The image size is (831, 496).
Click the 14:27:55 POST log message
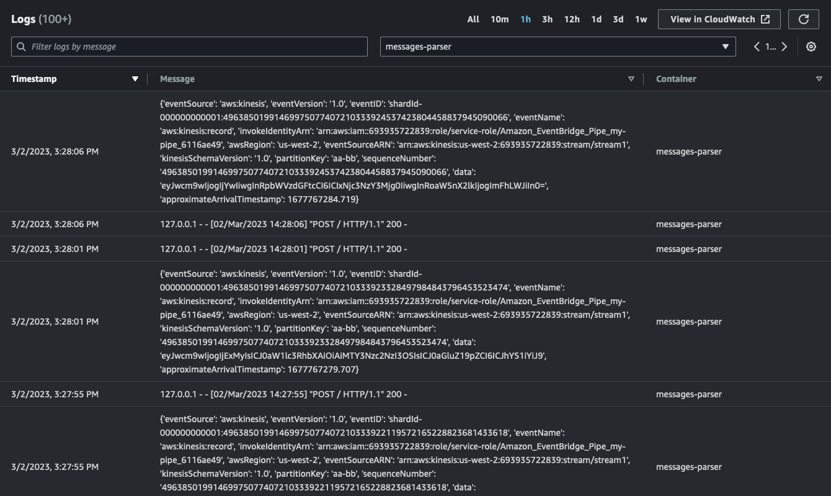pyautogui.click(x=283, y=394)
